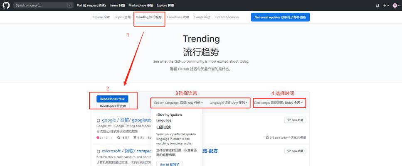Expand the Language Any dropdown
402x166 pixels.
tap(228, 103)
